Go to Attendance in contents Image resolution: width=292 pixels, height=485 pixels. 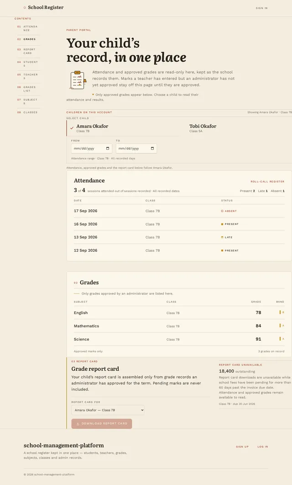point(28,28)
